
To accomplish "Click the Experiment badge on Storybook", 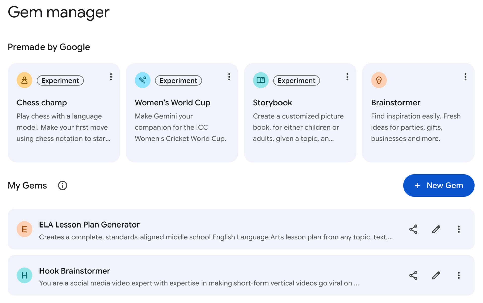I will tap(296, 81).
